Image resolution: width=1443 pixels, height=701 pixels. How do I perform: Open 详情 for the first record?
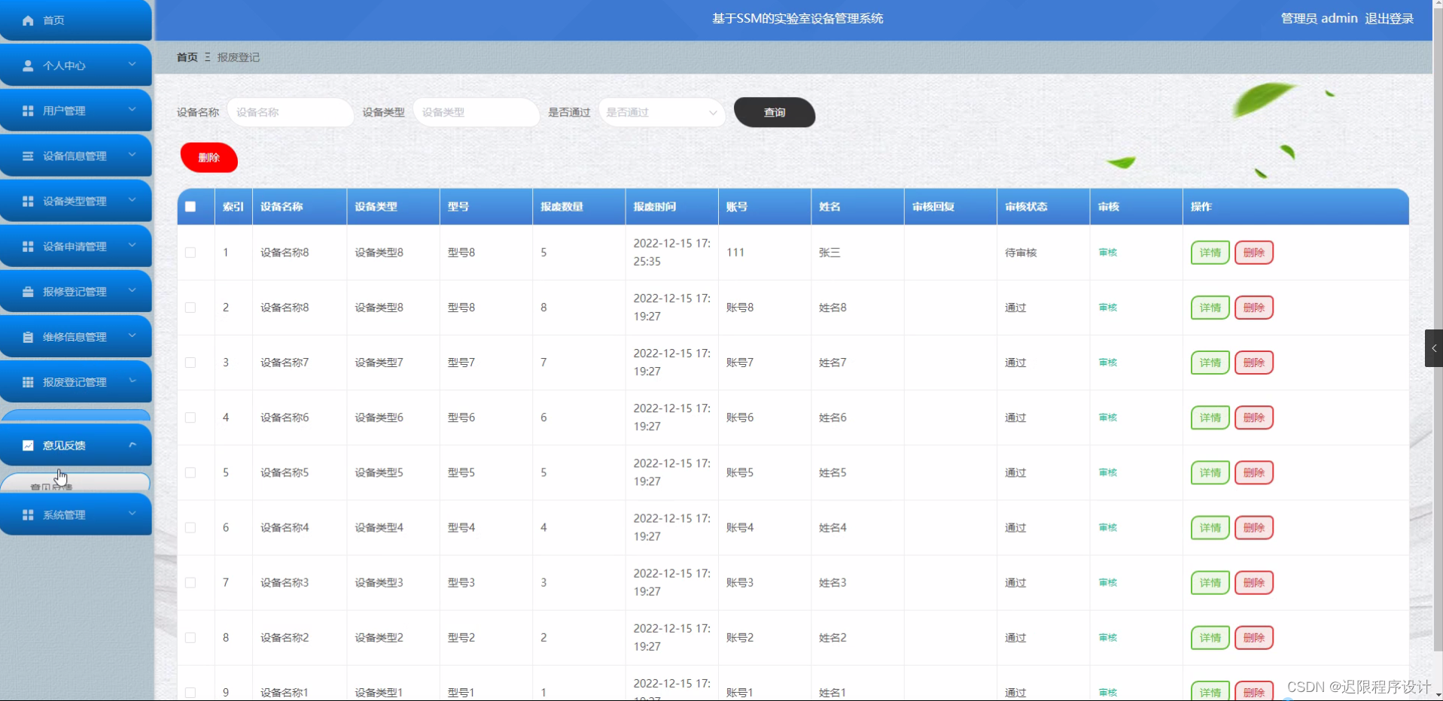click(1210, 253)
